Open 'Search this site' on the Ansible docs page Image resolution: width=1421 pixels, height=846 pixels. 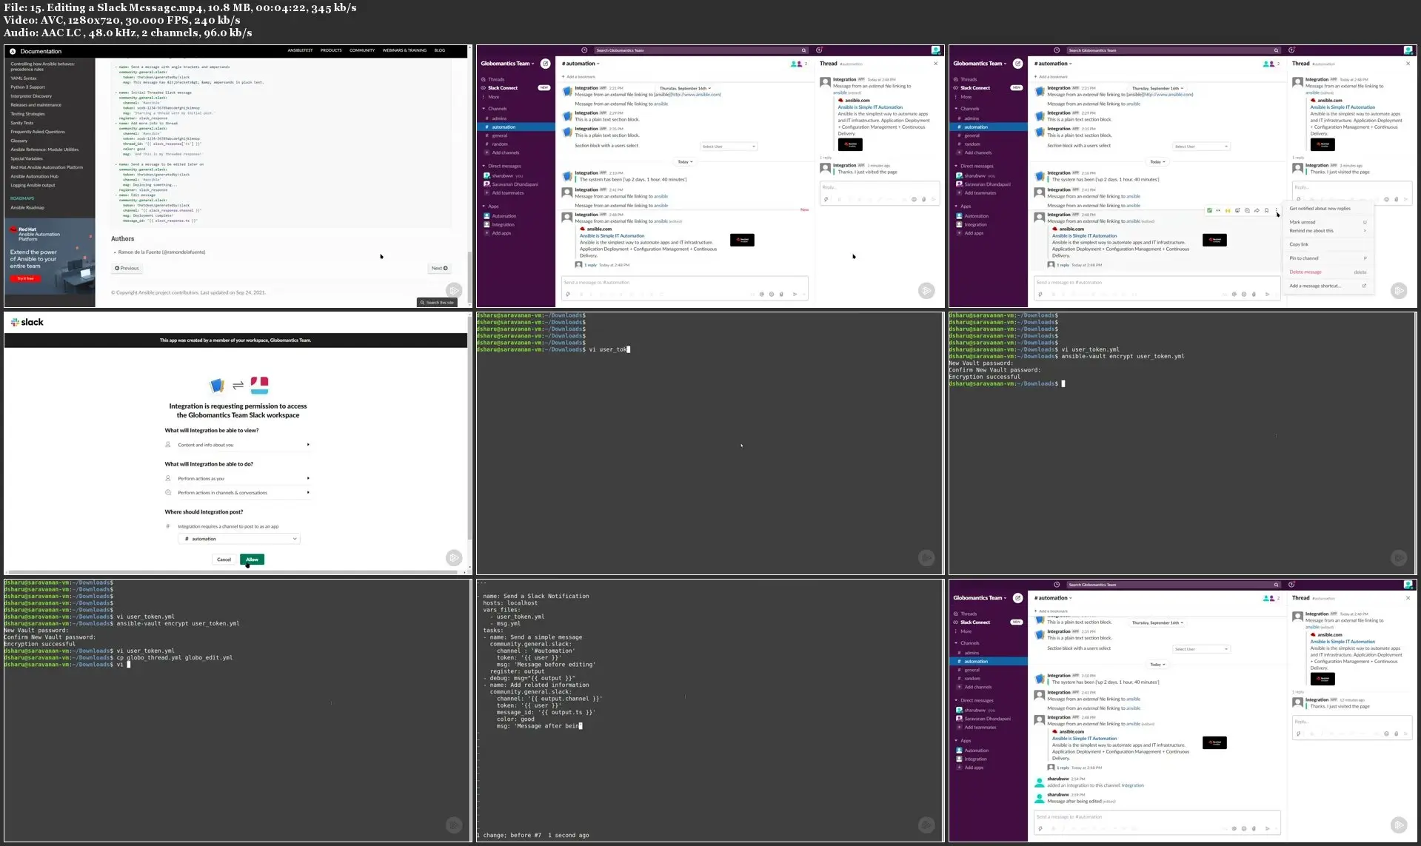coord(437,303)
